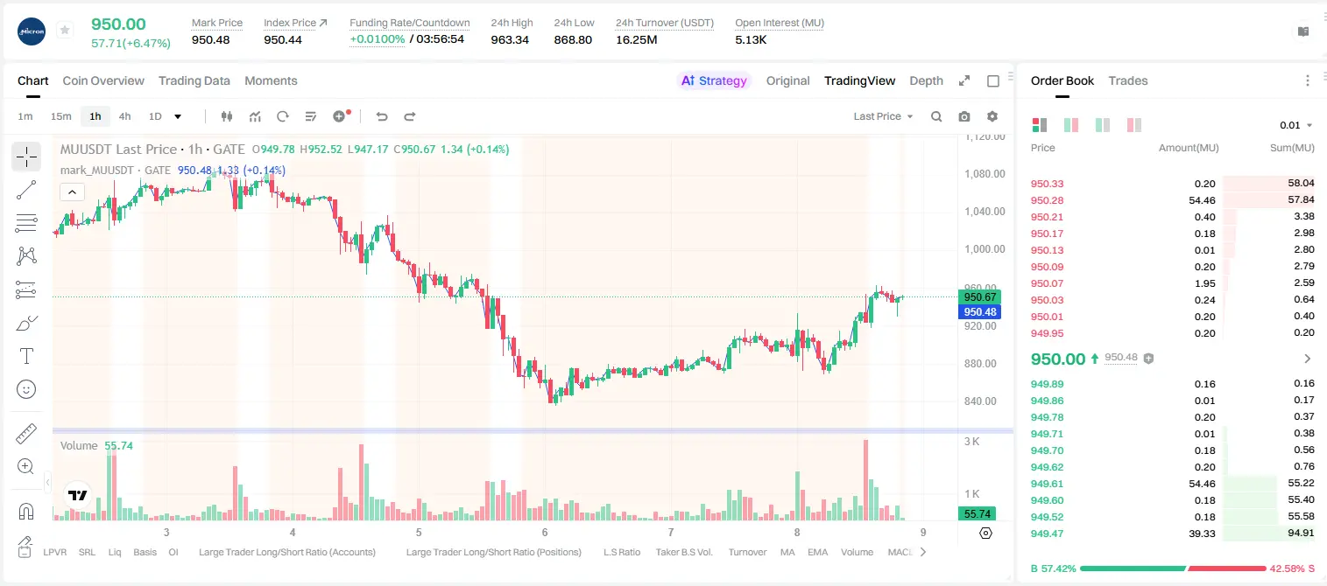
Task: Open the candlestick chart type selector
Action: (x=227, y=116)
